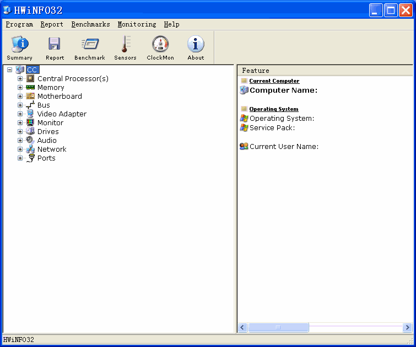The image size is (416, 347).
Task: Select the Motherboard tree item
Action: [x=60, y=97]
